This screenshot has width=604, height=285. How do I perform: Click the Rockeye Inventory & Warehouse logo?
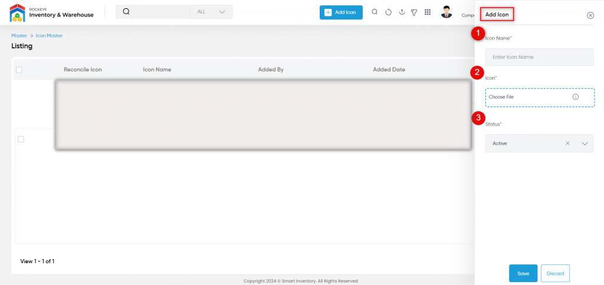point(51,12)
